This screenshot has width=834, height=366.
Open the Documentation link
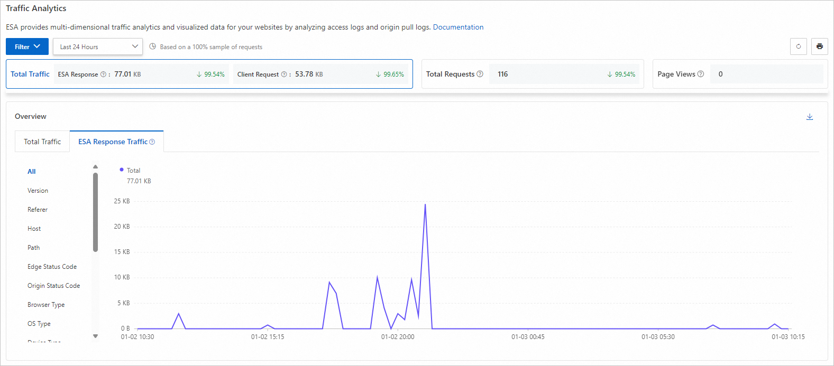point(458,27)
